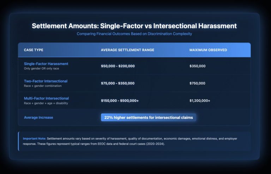Open the Single-Factor Harassment row label

46,64
